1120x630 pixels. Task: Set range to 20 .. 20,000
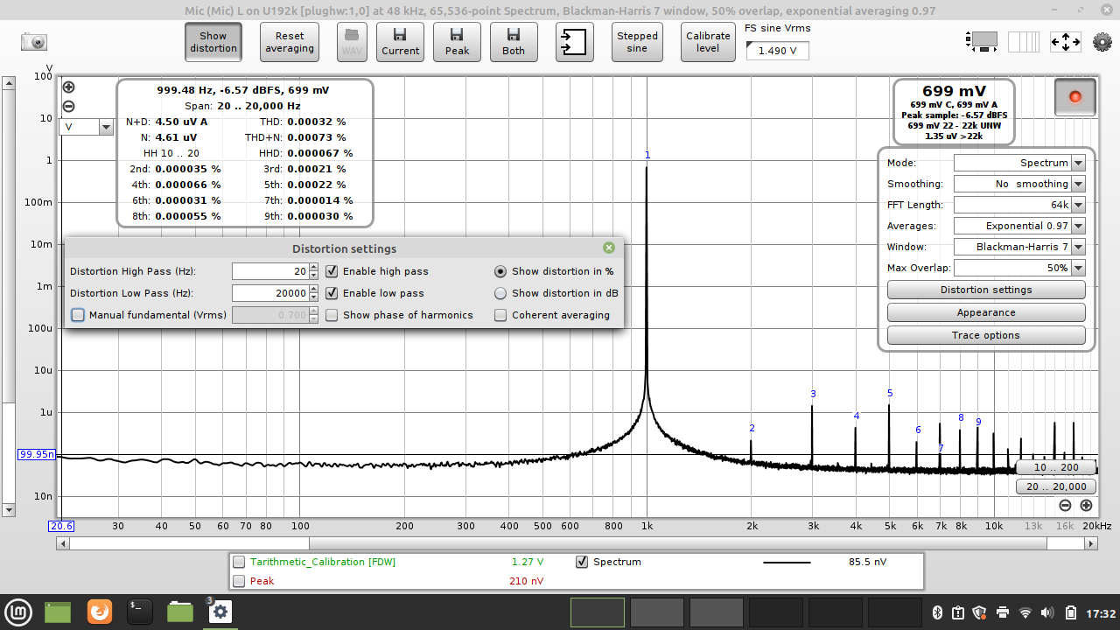[x=1056, y=486]
